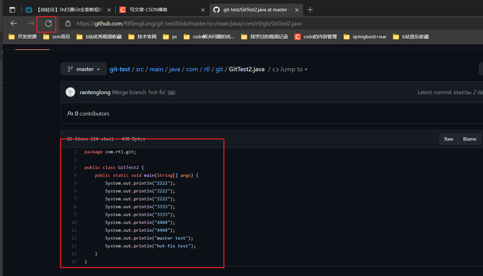
Task: Expand the Jump to dropdown
Action: (x=290, y=69)
